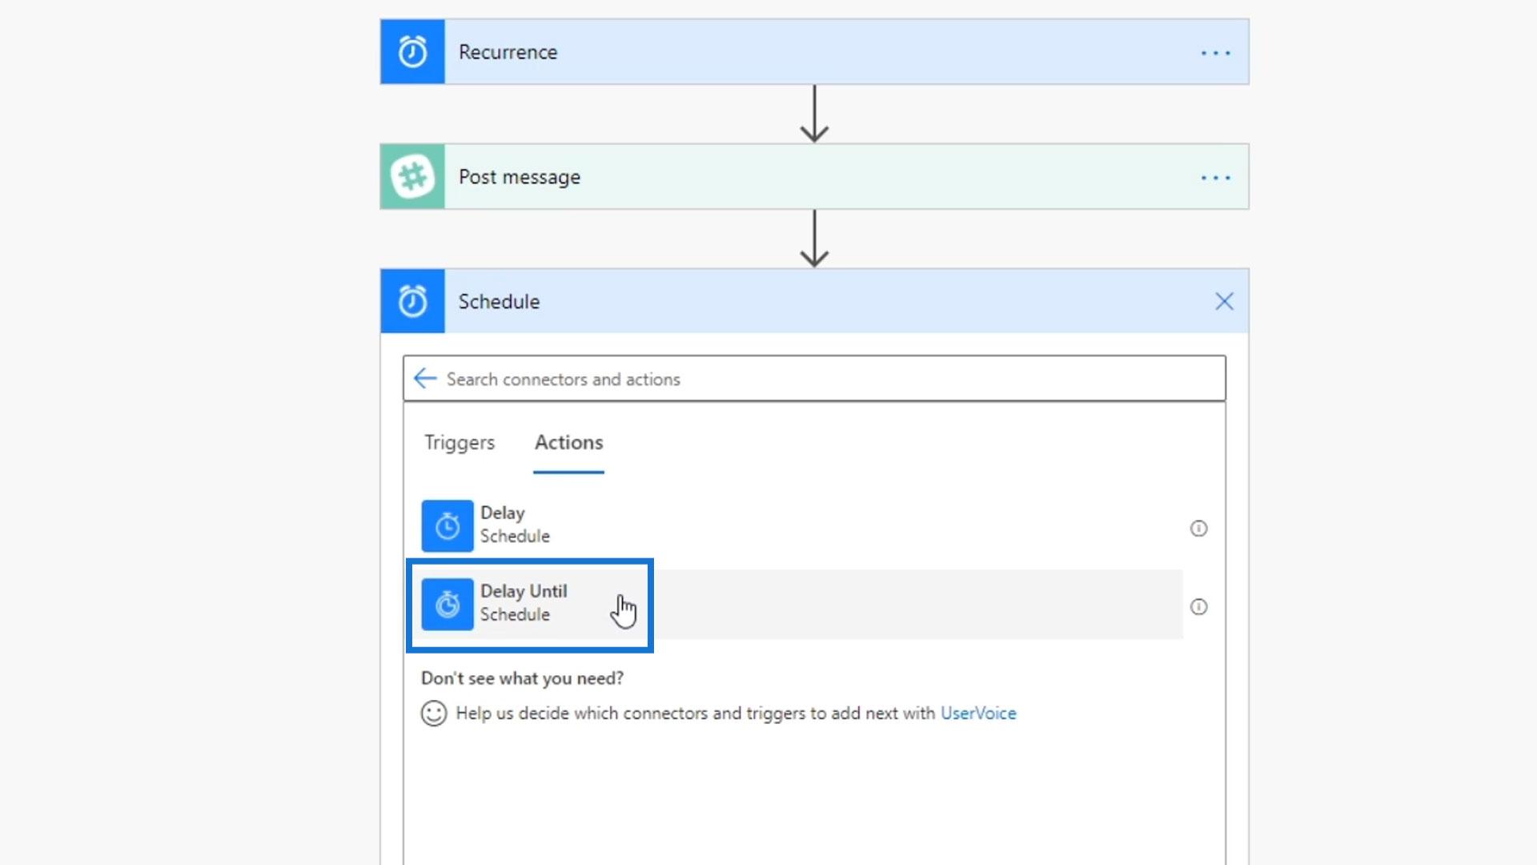
Task: Click the Schedule connector alarm icon
Action: pos(412,302)
